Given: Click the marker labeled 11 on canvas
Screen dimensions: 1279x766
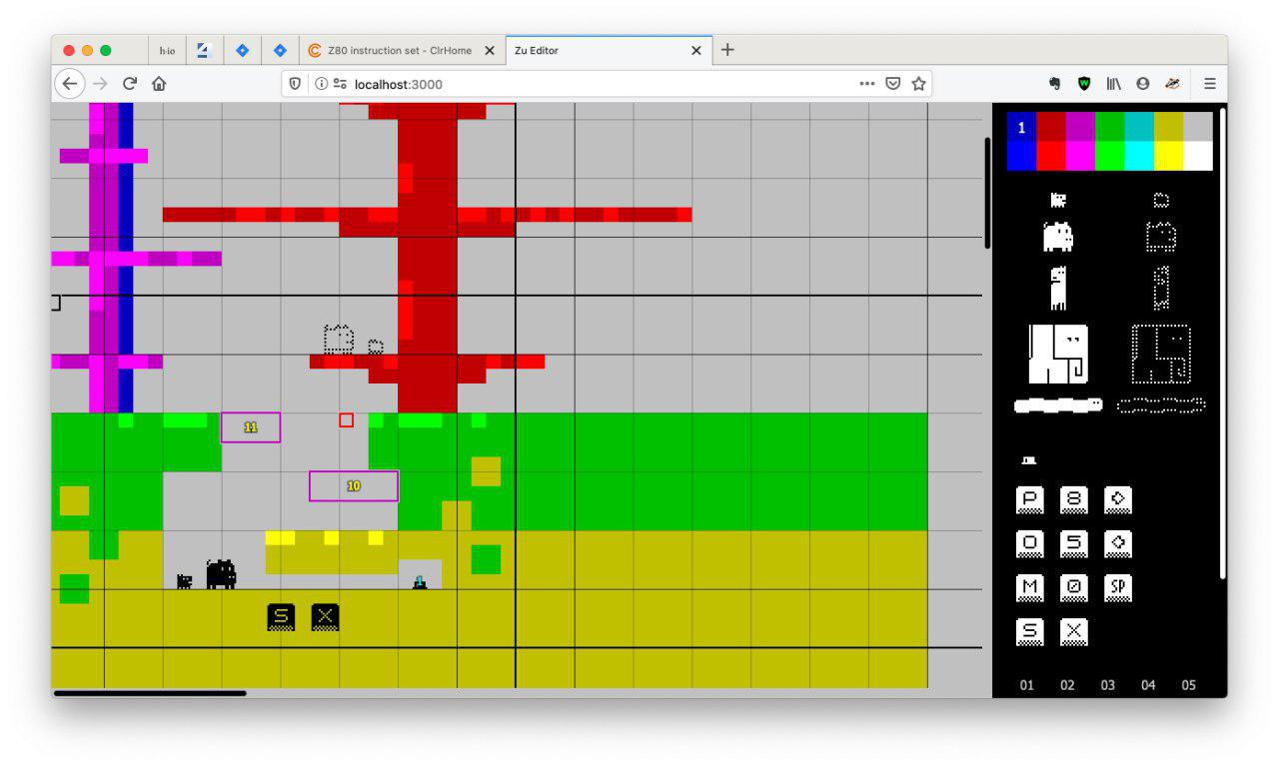Looking at the screenshot, I should (x=250, y=427).
